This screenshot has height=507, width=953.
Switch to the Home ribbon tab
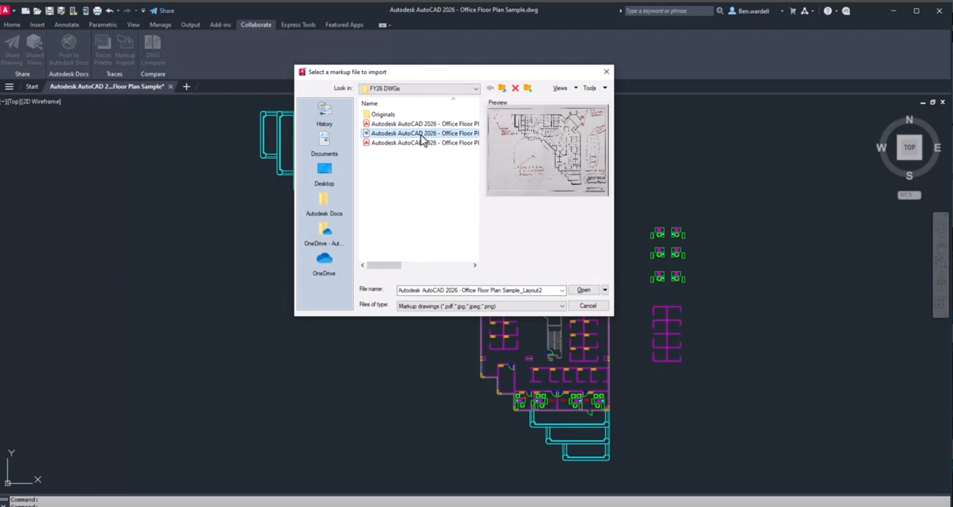pos(12,25)
